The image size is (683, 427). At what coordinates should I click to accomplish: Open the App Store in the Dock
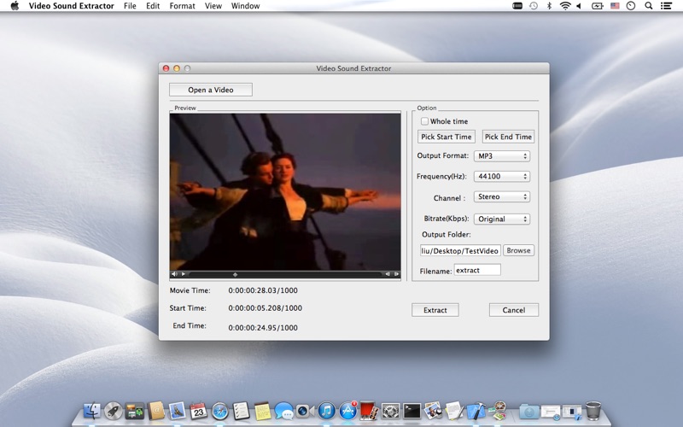click(x=348, y=411)
